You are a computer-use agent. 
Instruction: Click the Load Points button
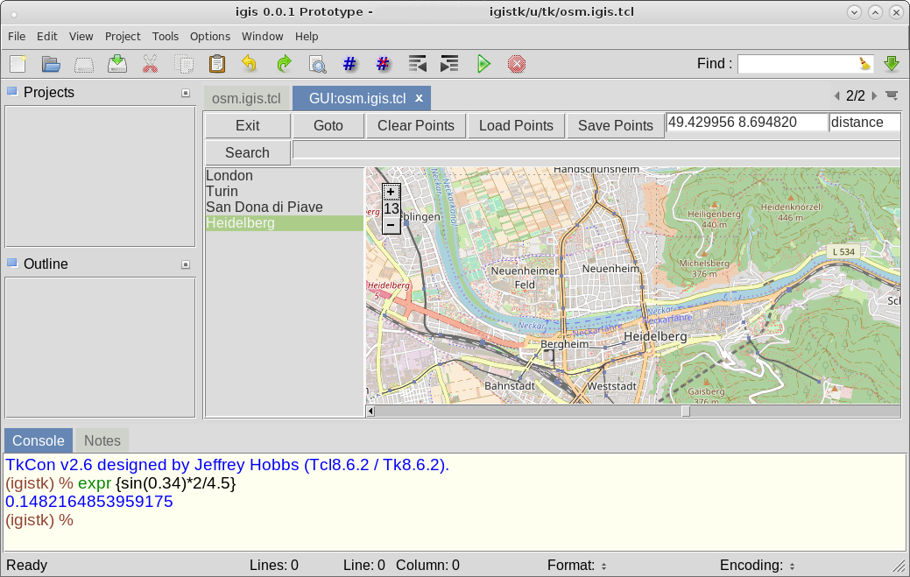point(516,126)
